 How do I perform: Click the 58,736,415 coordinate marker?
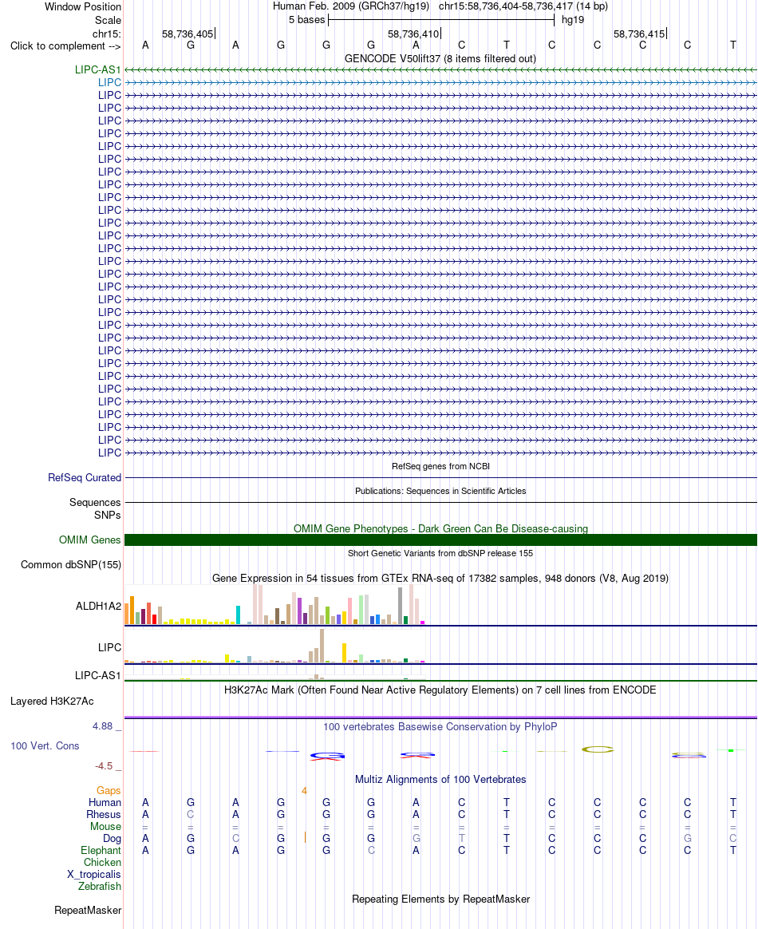(639, 34)
